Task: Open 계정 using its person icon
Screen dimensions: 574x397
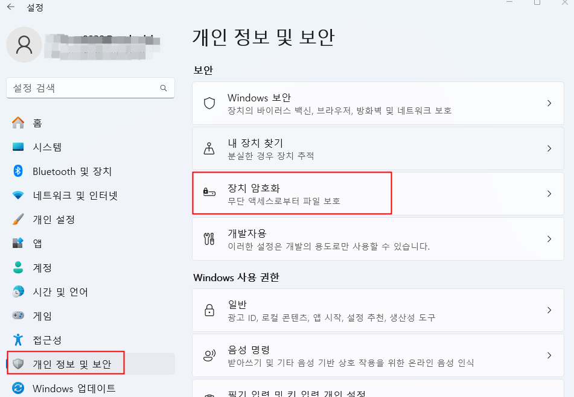Action: pyautogui.click(x=17, y=267)
